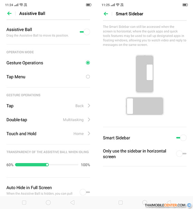Enable Auto Hide in Full Screen

(x=85, y=192)
